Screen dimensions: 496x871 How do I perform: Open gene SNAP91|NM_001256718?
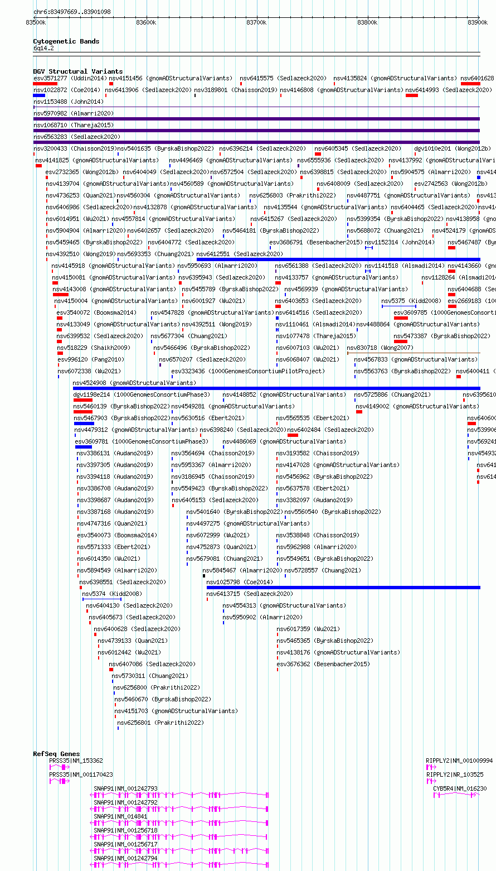point(125,830)
